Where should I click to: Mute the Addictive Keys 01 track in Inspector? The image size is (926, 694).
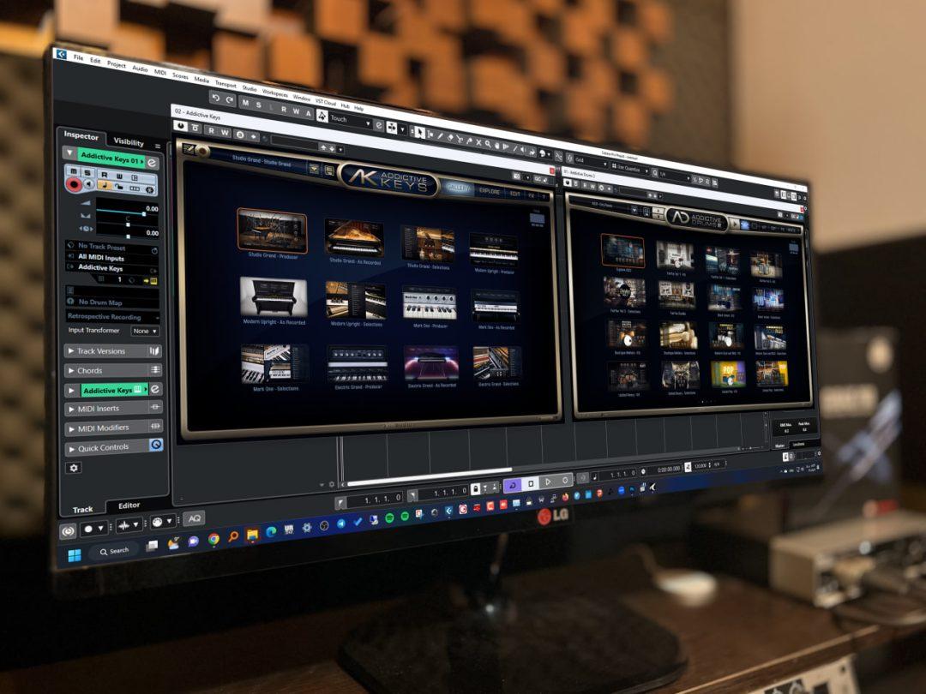click(73, 171)
